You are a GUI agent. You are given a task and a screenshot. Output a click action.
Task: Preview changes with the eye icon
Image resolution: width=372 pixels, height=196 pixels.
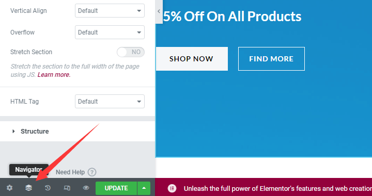(86, 188)
